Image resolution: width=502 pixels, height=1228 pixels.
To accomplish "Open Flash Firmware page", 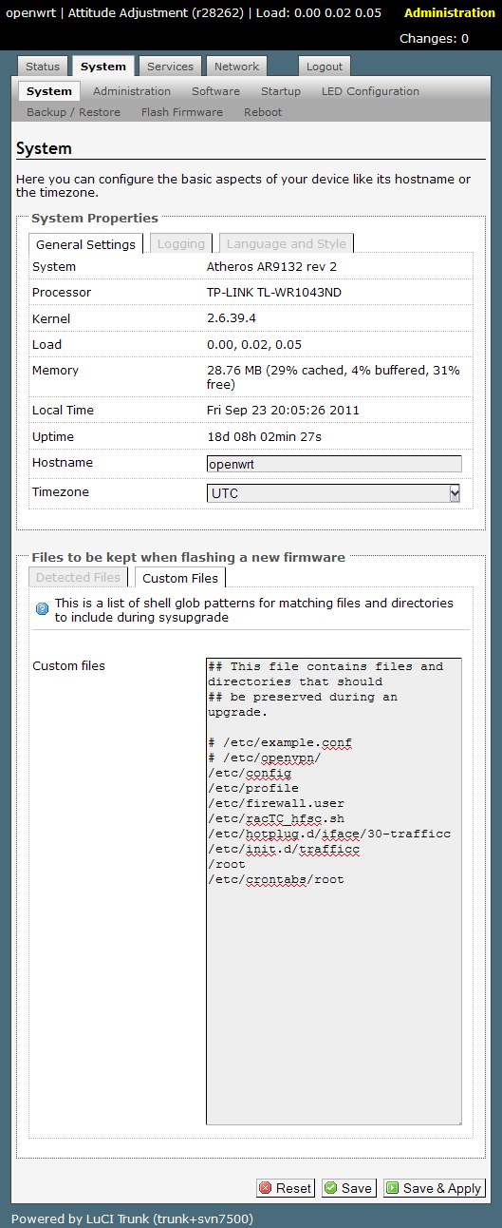I will pos(182,112).
